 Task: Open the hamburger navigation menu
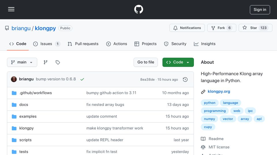[11, 9]
